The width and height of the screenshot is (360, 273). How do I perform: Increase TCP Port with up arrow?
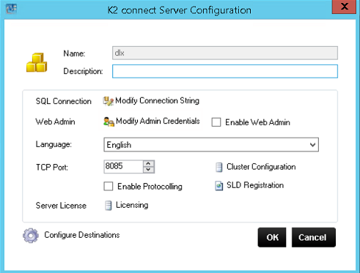148,163
